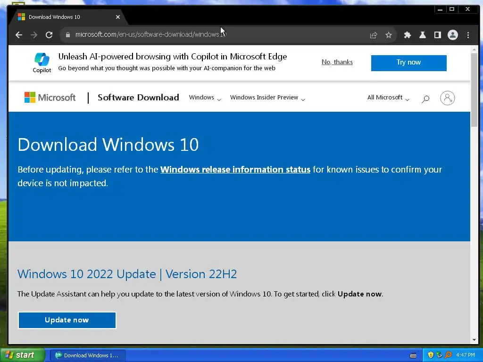Viewport: 483px width, 362px height.
Task: Open the Chrome profile avatar
Action: click(452, 35)
